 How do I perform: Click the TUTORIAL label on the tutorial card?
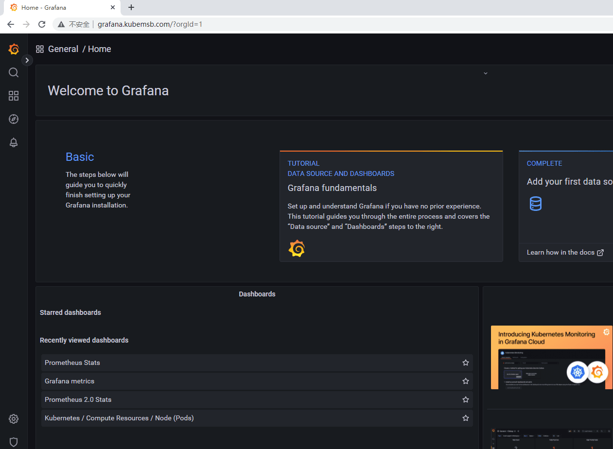pos(303,163)
